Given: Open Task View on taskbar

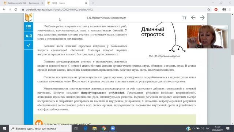Looking at the screenshot, I should 76,128.
